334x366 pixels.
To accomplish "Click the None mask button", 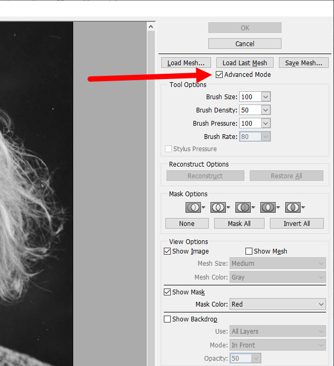I will 187,223.
